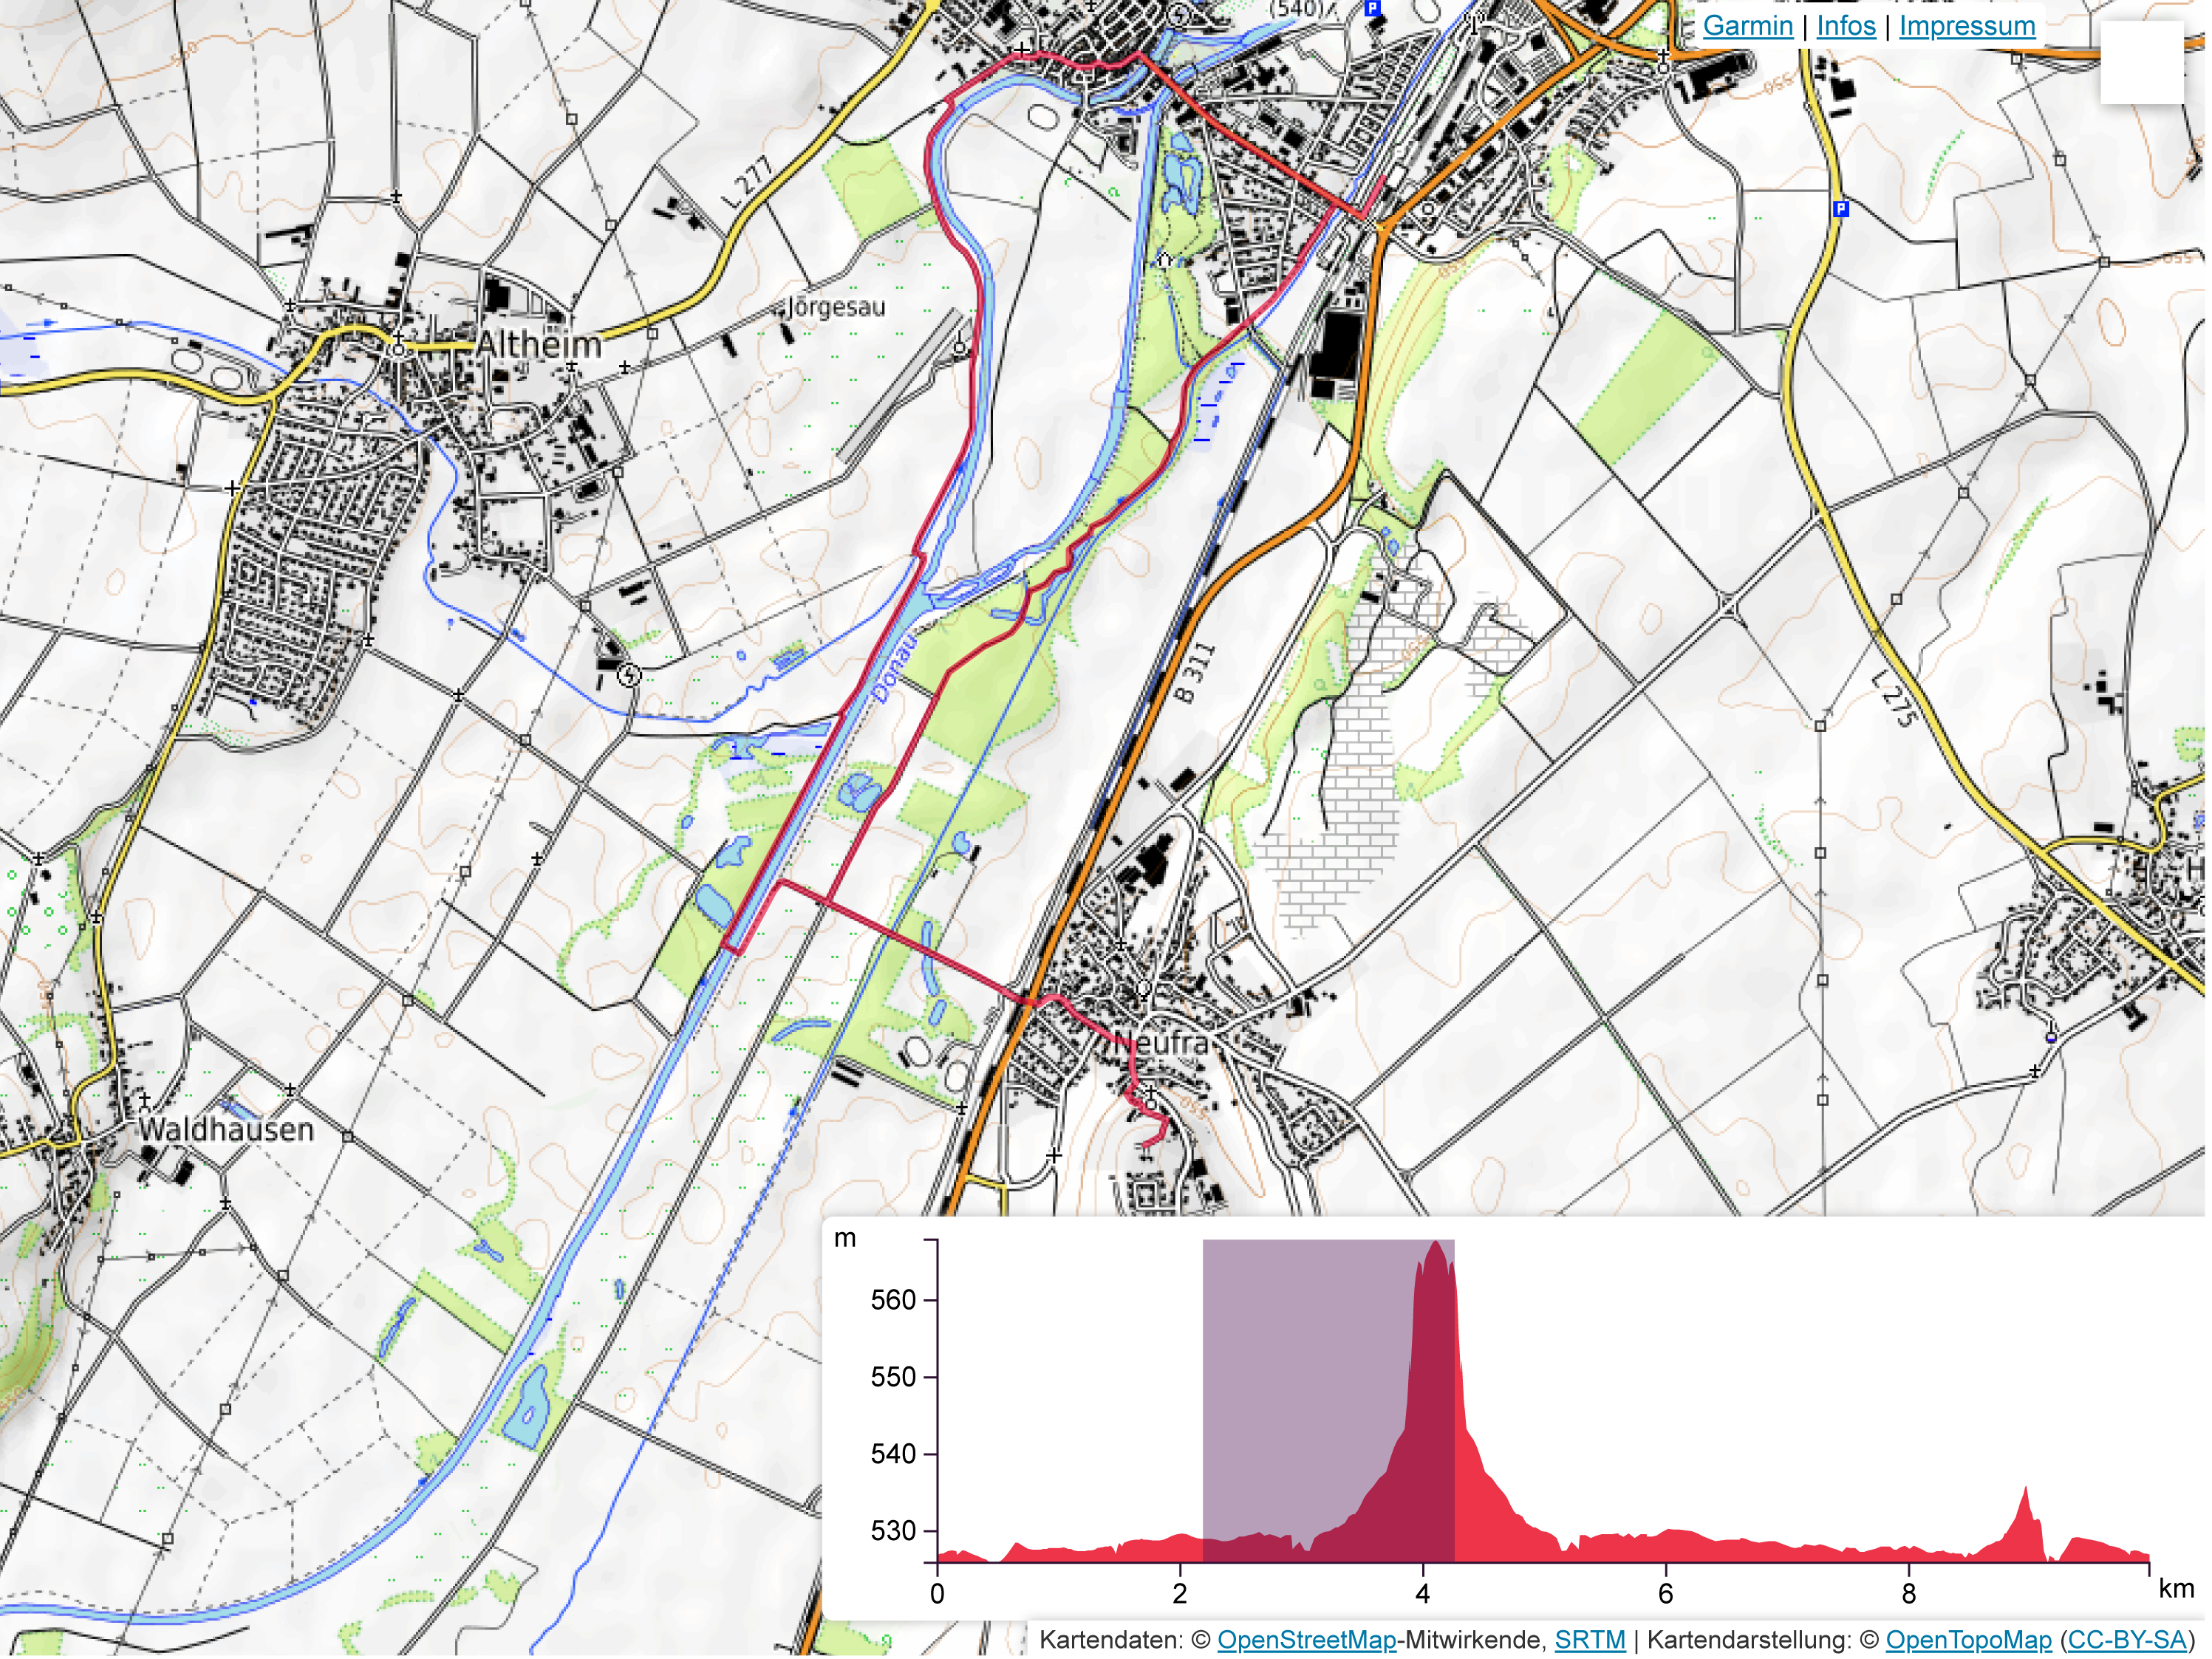Open the OpenStreetMap attribution link
Viewport: 2212px width, 1659px height.
(1306, 1640)
